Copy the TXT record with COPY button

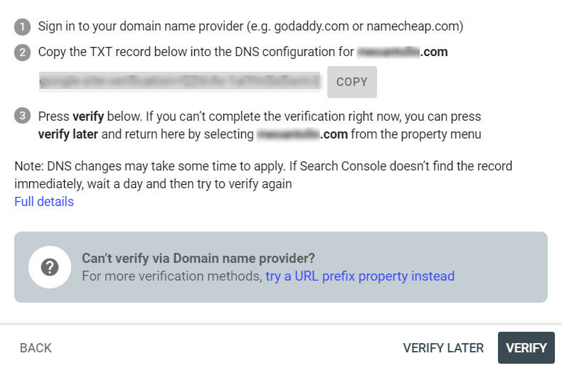(352, 82)
